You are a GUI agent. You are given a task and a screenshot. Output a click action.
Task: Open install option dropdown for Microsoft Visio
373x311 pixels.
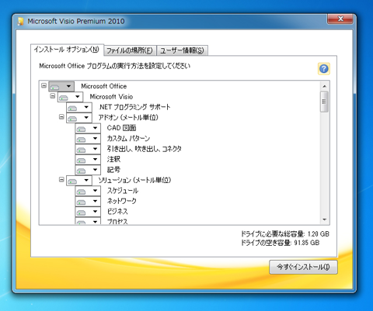coord(70,97)
